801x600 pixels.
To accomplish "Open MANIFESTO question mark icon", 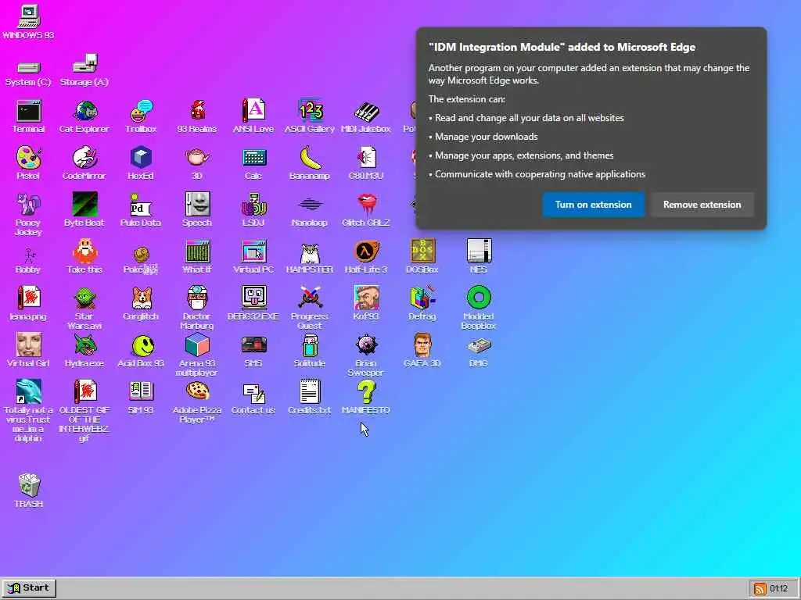I will point(366,392).
